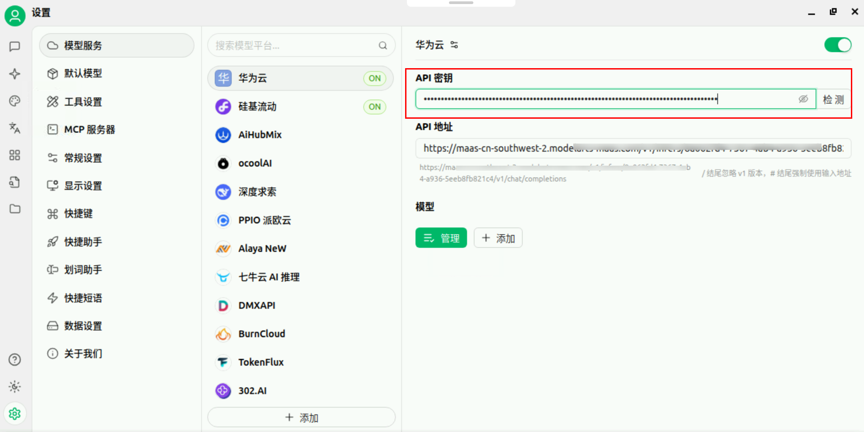864x432 pixels.
Task: Select 模型服务 settings menu
Action: [x=117, y=46]
